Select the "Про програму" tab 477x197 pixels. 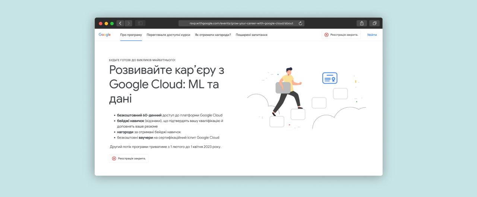pyautogui.click(x=131, y=35)
